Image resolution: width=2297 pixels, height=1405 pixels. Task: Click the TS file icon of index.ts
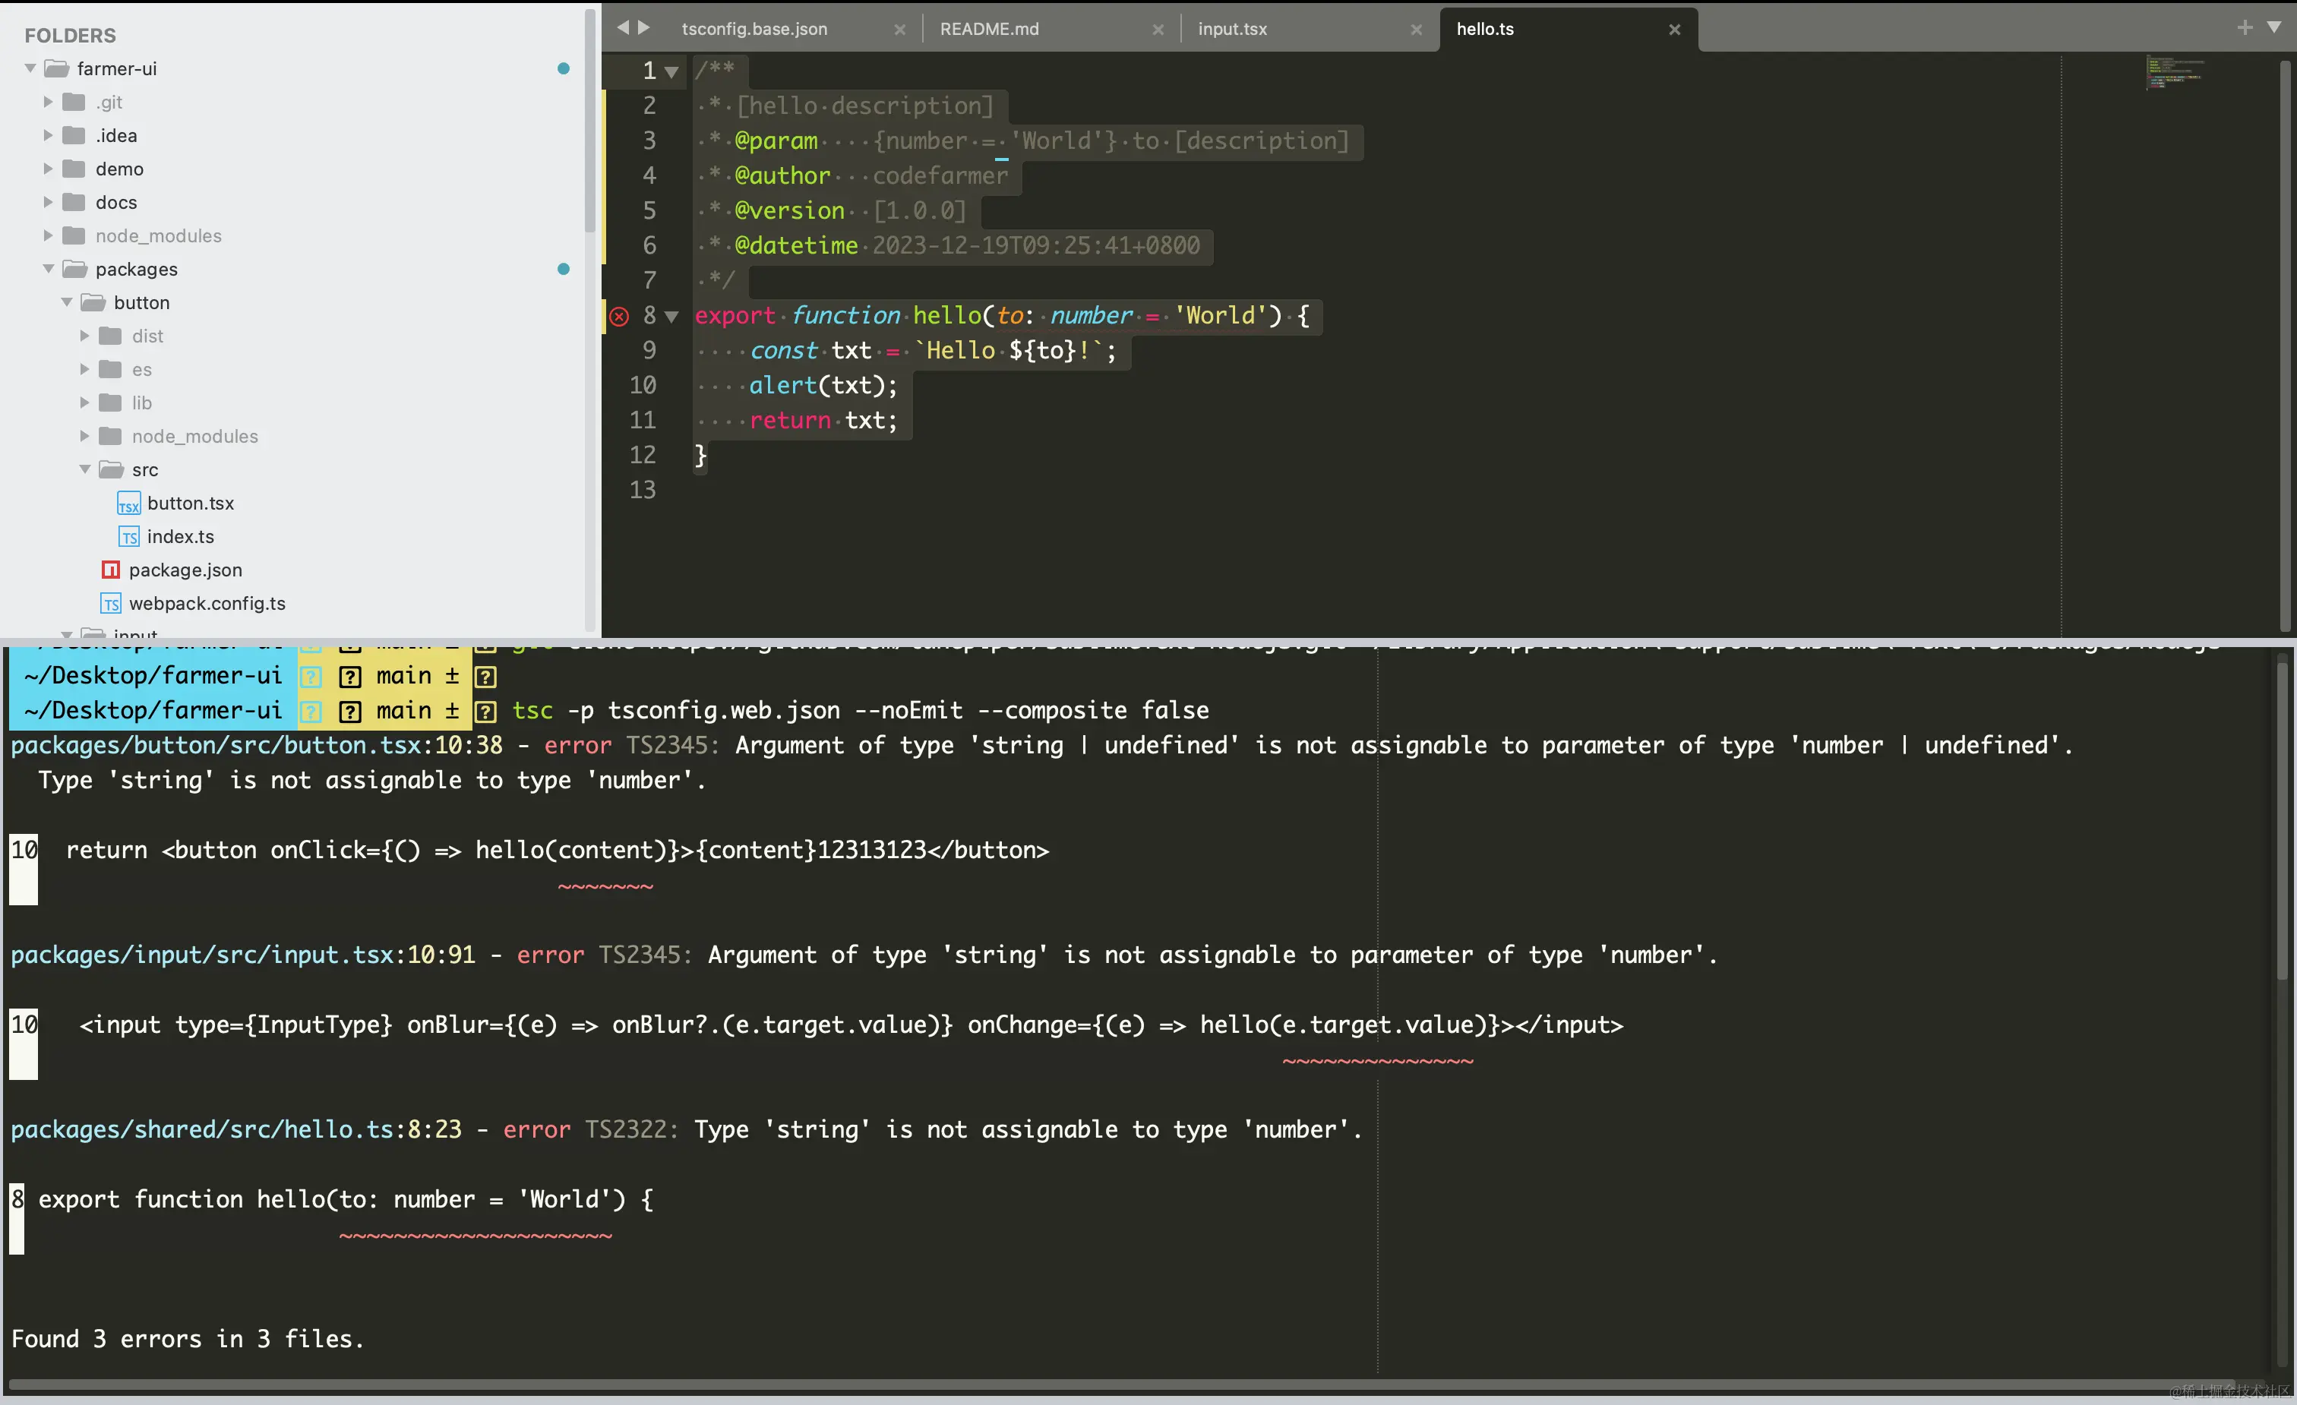[x=128, y=537]
